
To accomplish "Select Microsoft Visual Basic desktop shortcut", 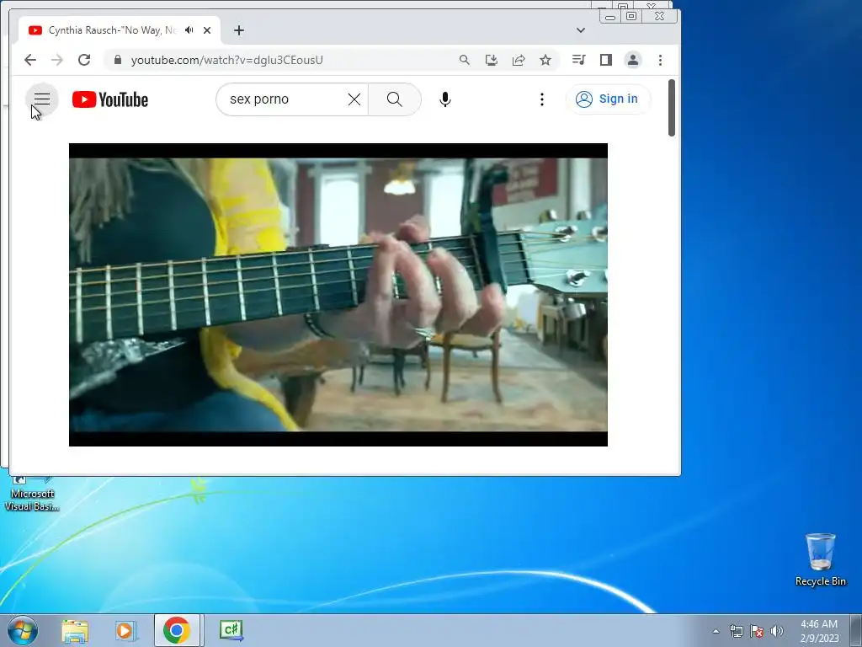I will click(32, 494).
